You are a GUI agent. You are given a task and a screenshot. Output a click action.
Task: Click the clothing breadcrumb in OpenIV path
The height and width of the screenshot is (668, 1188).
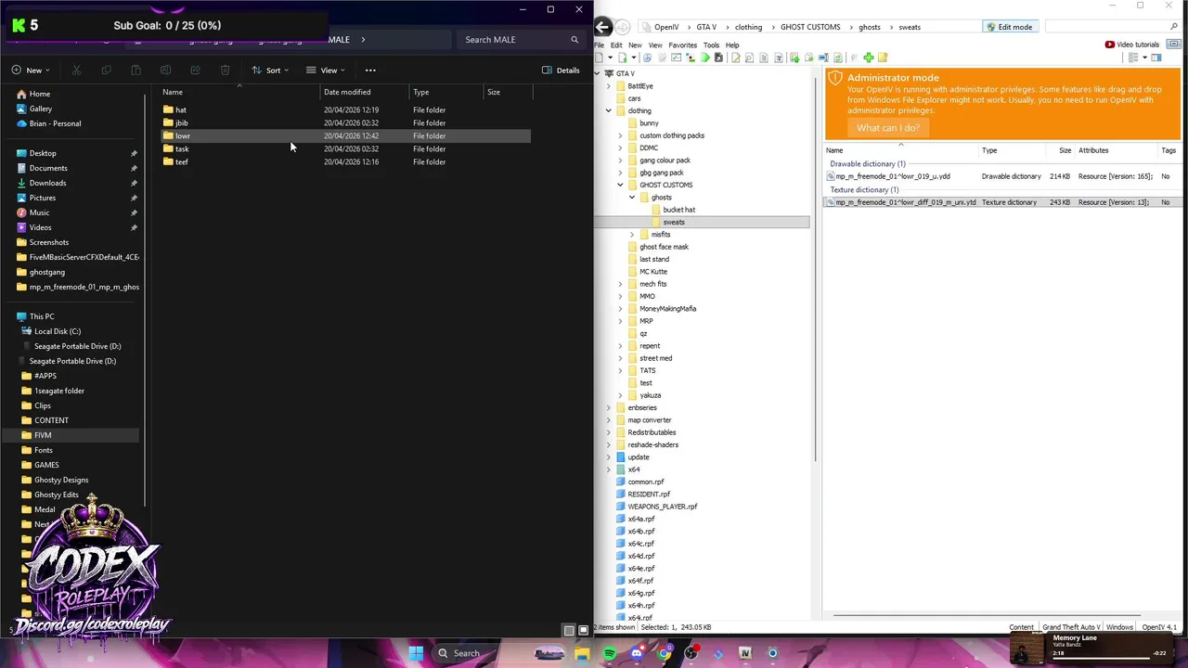[748, 27]
